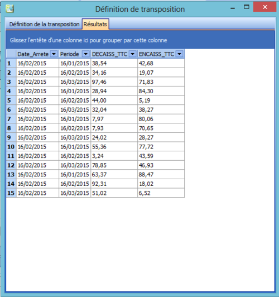
Task: Open the DECAISS_TTC column filter dropdown
Action: point(132,54)
